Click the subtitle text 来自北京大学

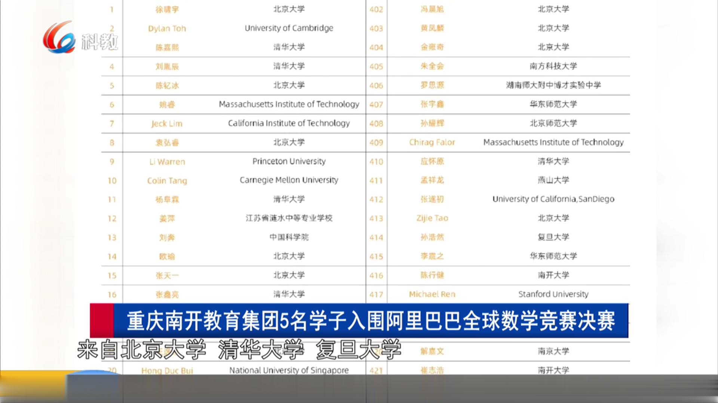[x=141, y=350]
